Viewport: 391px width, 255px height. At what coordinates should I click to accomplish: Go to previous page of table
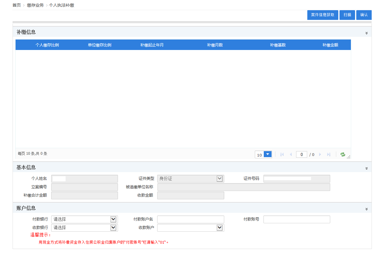pos(291,154)
